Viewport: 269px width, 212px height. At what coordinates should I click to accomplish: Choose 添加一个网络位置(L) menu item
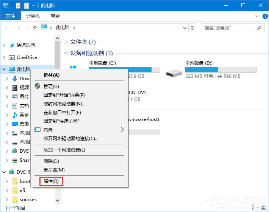tap(79, 150)
